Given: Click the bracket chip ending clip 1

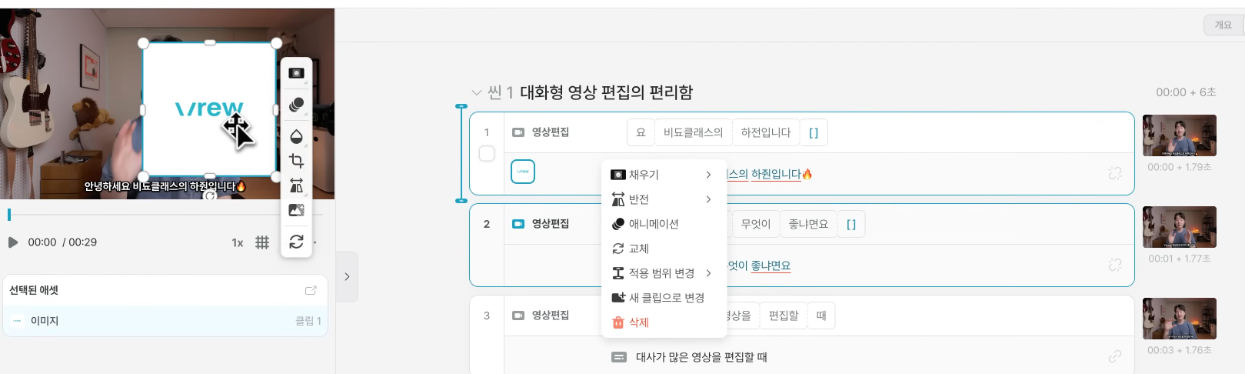Looking at the screenshot, I should point(814,132).
